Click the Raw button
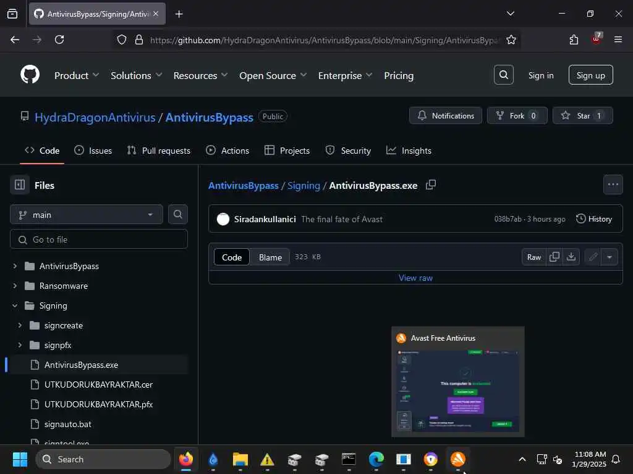Image resolution: width=633 pixels, height=474 pixels. point(533,257)
